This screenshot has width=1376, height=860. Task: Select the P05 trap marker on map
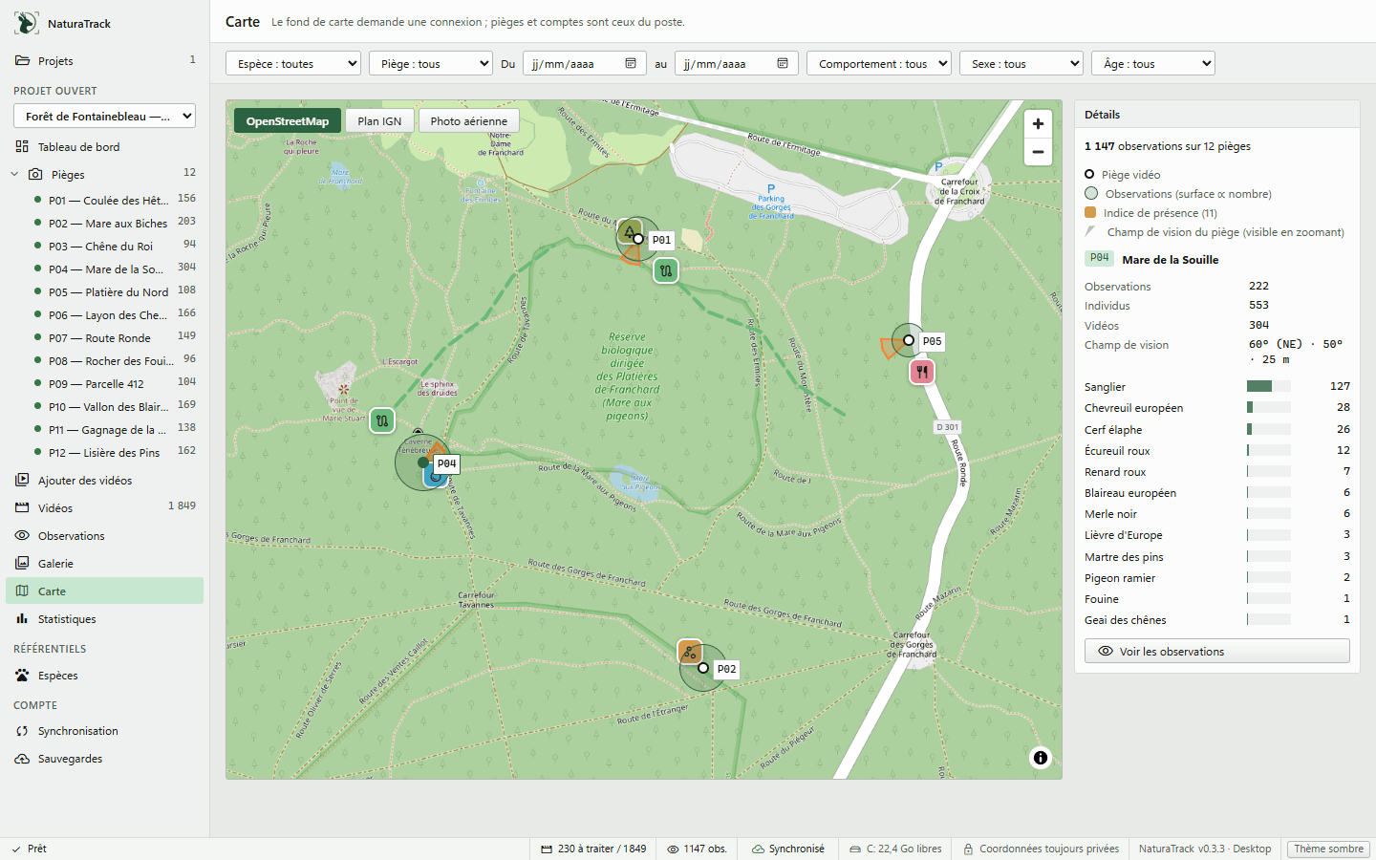tap(909, 340)
